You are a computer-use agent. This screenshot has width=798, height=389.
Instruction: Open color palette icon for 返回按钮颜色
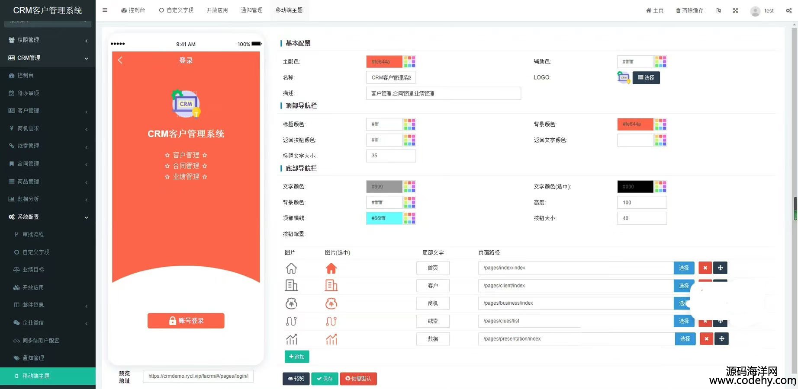(x=409, y=140)
